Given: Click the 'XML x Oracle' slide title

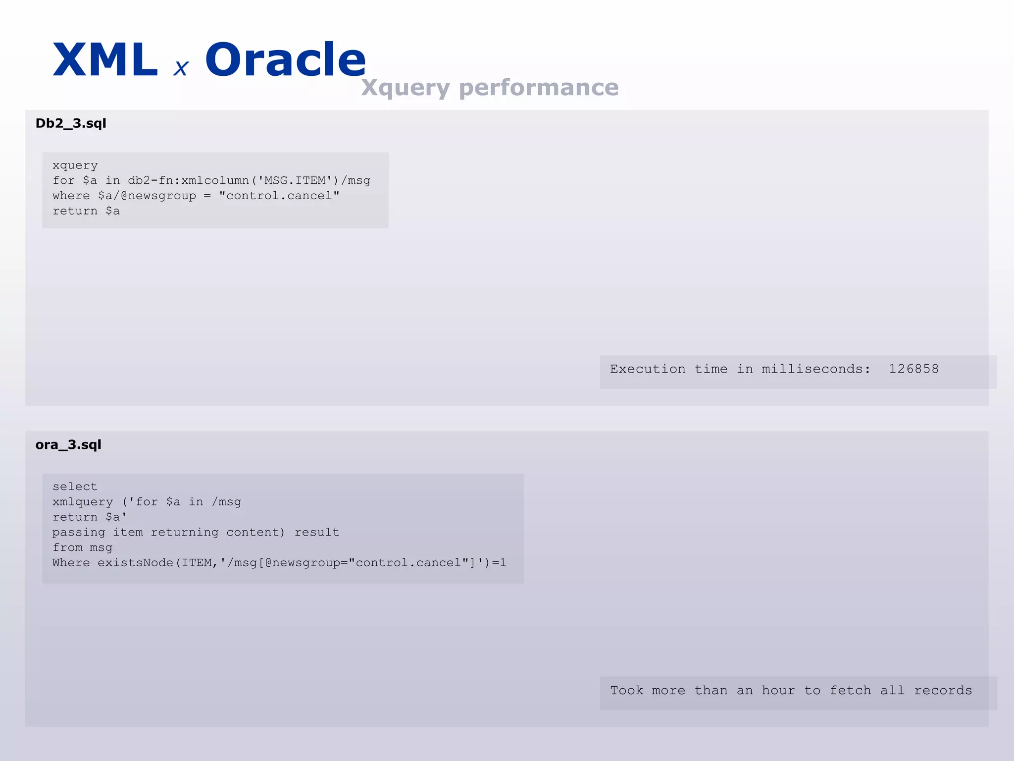Looking at the screenshot, I should click(x=209, y=59).
